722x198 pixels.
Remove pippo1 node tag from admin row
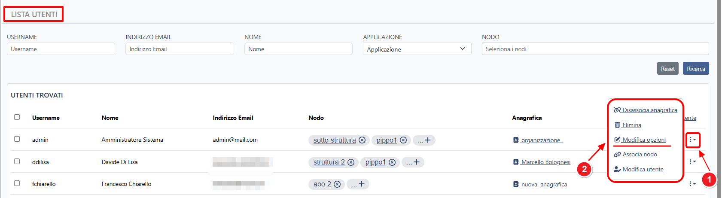[403, 140]
